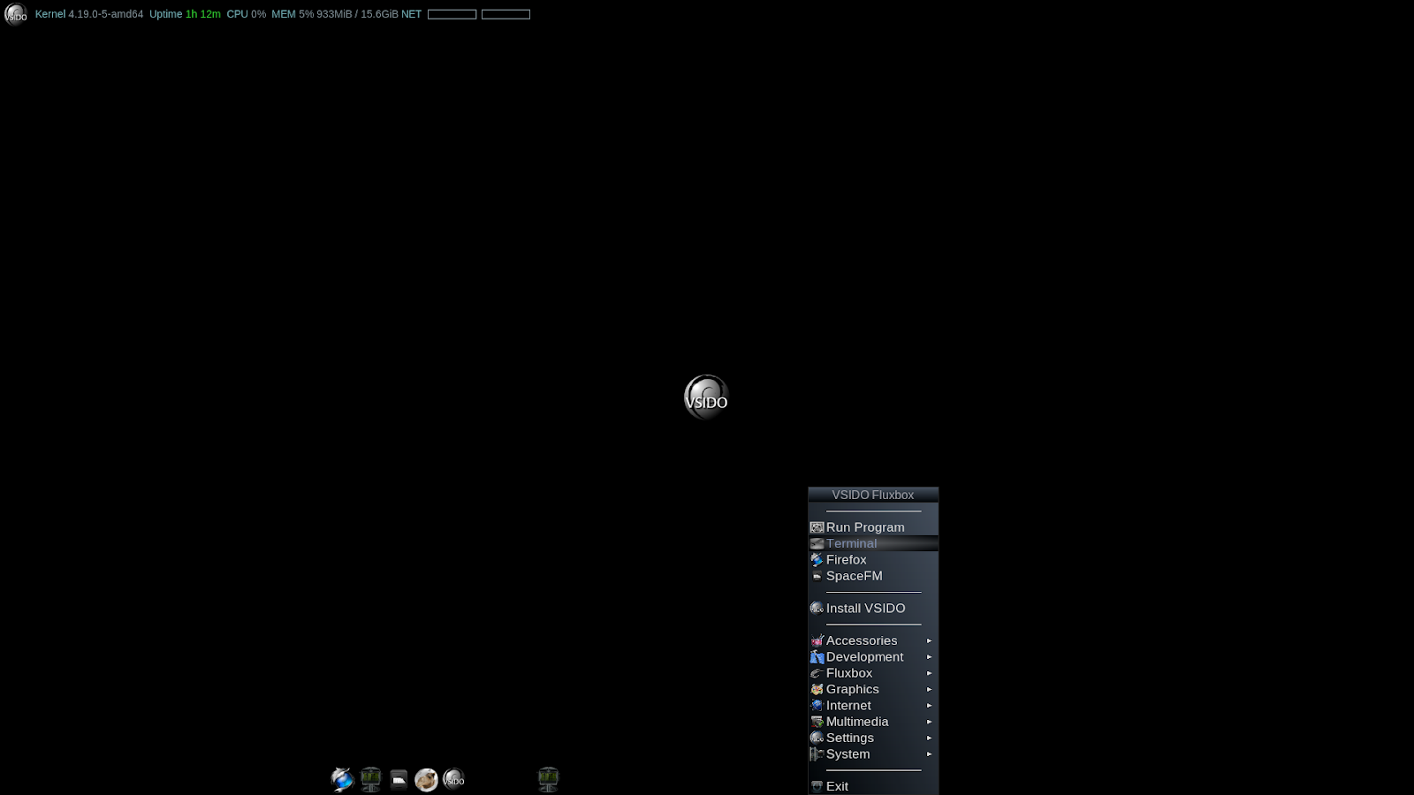Screen dimensions: 1414x795
Task: Expand the Multimedia submenu arrow
Action: pos(929,722)
